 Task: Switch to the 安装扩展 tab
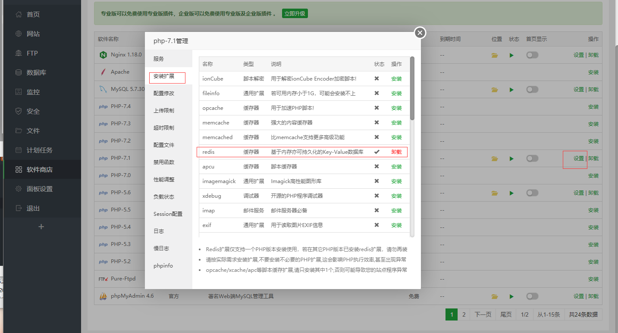[x=169, y=76]
